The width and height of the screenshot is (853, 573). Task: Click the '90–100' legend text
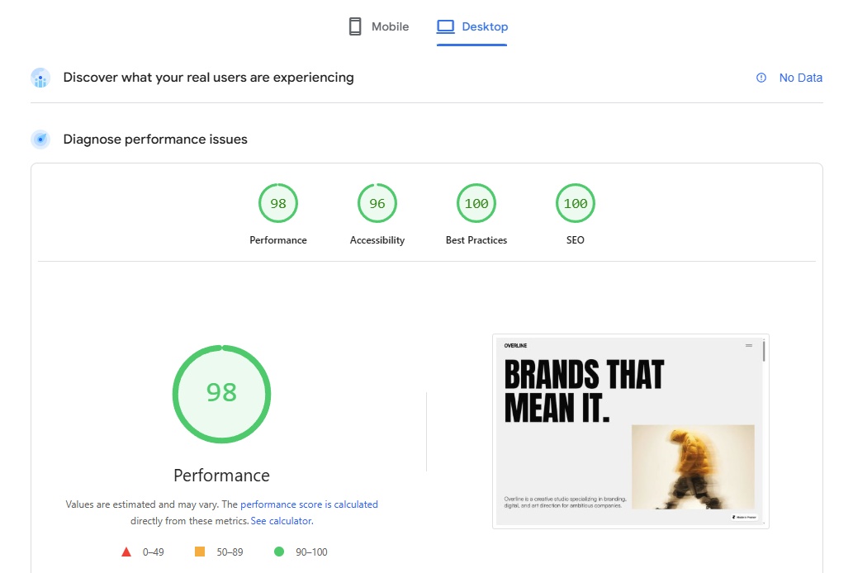[x=311, y=552]
